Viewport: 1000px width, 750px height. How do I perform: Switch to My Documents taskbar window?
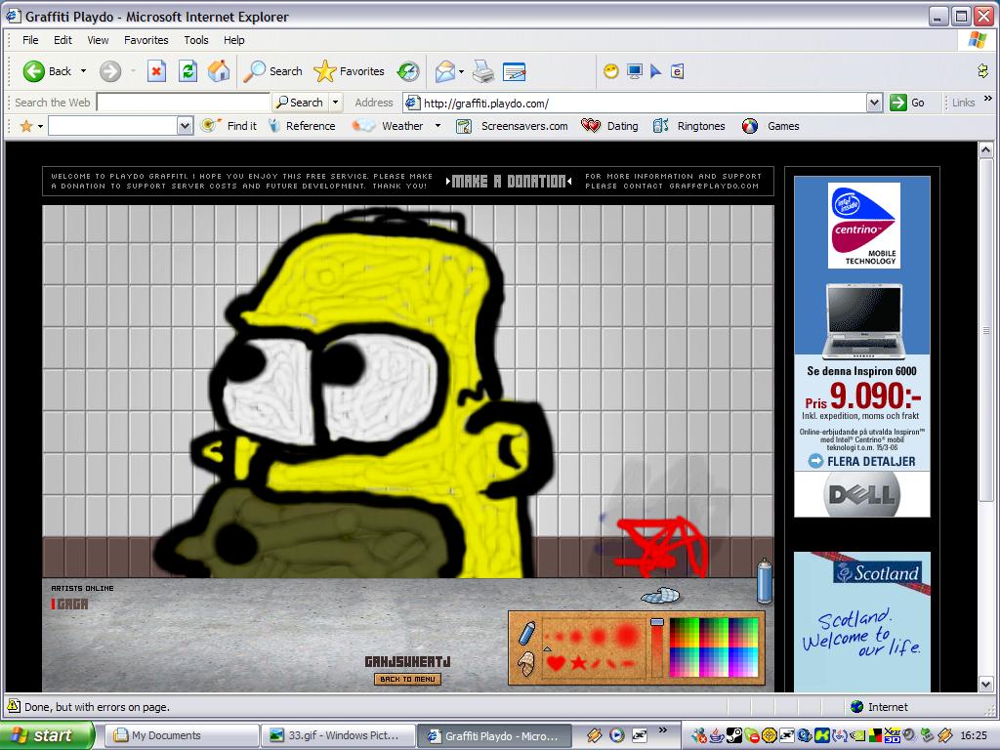pos(182,735)
